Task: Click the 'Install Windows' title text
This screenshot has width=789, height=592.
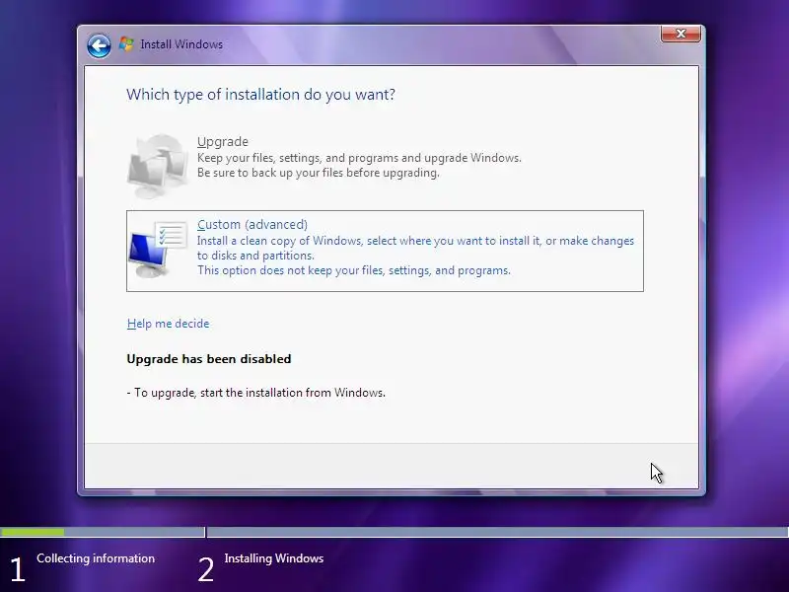Action: [181, 44]
